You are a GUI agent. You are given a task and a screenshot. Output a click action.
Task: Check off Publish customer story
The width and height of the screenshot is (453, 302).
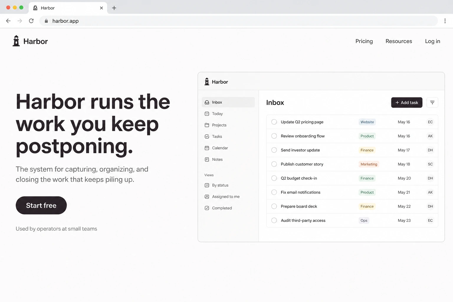click(x=274, y=164)
